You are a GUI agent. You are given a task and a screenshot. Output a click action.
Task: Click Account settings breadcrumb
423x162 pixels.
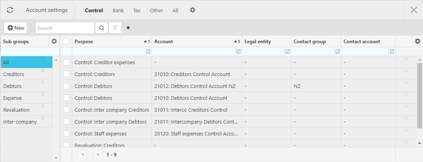tap(47, 10)
